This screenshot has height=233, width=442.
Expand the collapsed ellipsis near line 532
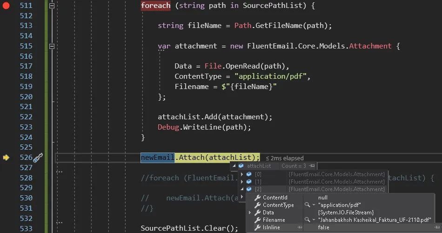point(59,223)
